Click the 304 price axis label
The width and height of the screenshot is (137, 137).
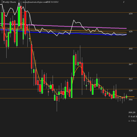130,99
